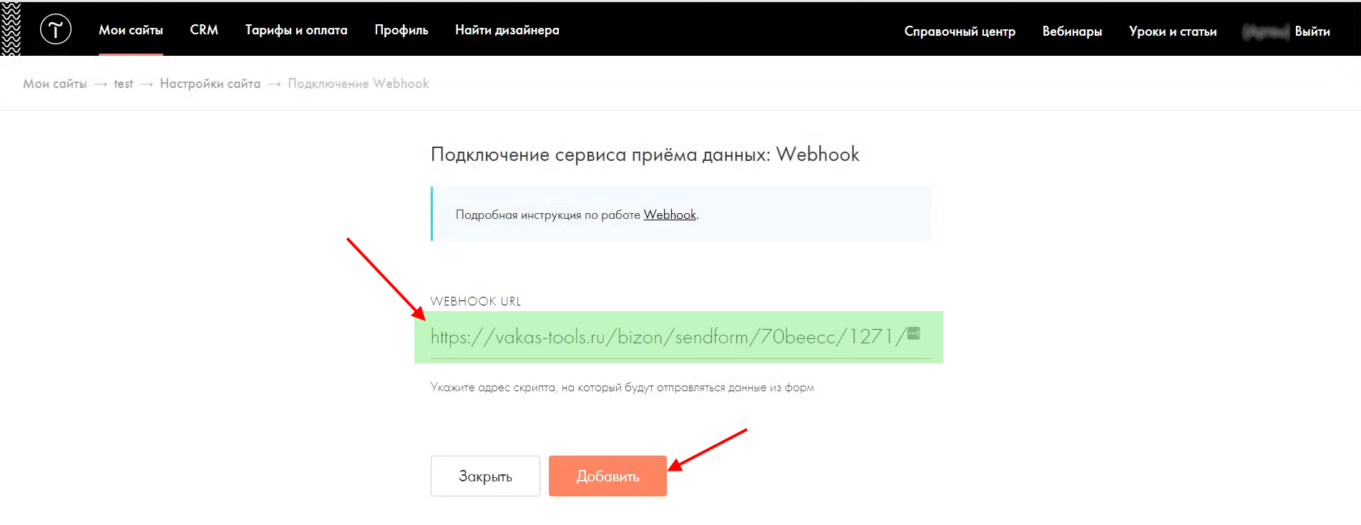This screenshot has width=1361, height=525.
Task: Open Уроки и статьи
Action: [1173, 31]
